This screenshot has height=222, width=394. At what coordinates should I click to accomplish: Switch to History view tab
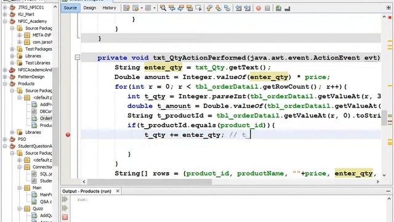click(110, 8)
